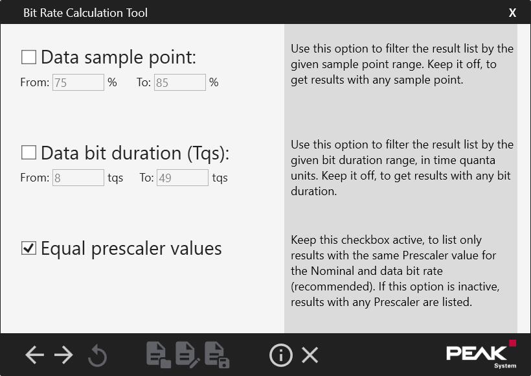Viewport: 531px width, 376px height.
Task: Click the sample point From field showing 75
Action: pyautogui.click(x=78, y=82)
